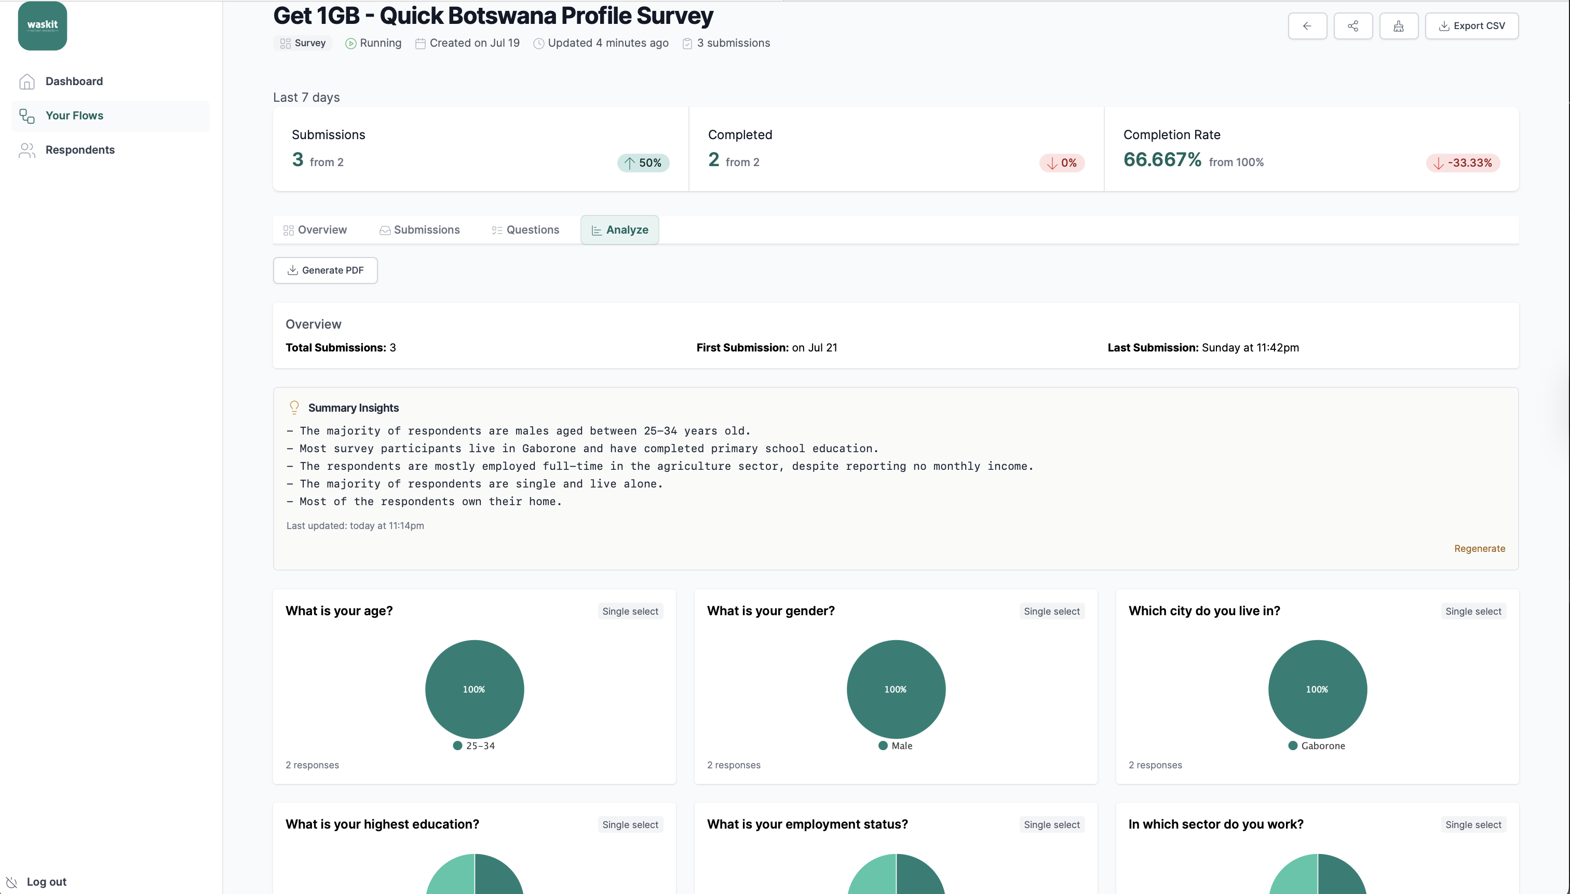Click the 'What is your gender?' heading

(x=770, y=611)
